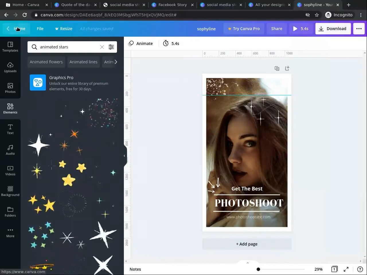367x275 pixels.
Task: Play the 5.4s preview
Action: point(300,29)
